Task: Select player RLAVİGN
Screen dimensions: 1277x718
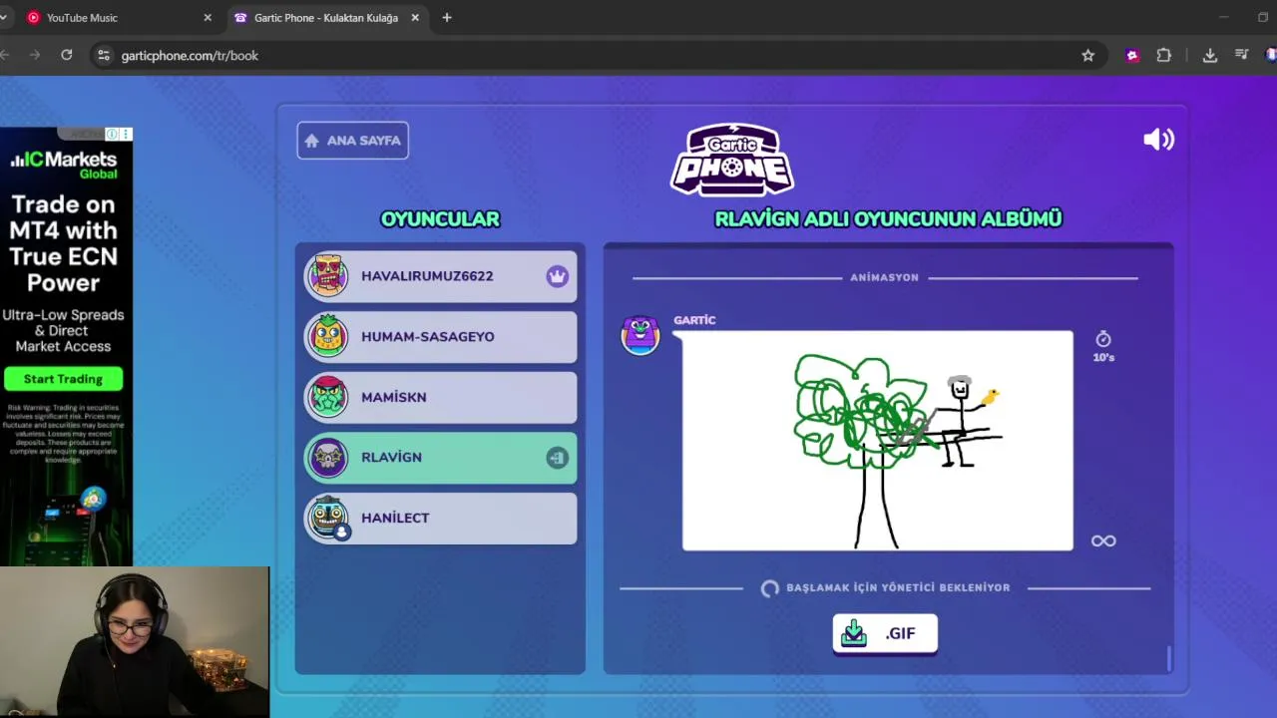Action: point(440,458)
